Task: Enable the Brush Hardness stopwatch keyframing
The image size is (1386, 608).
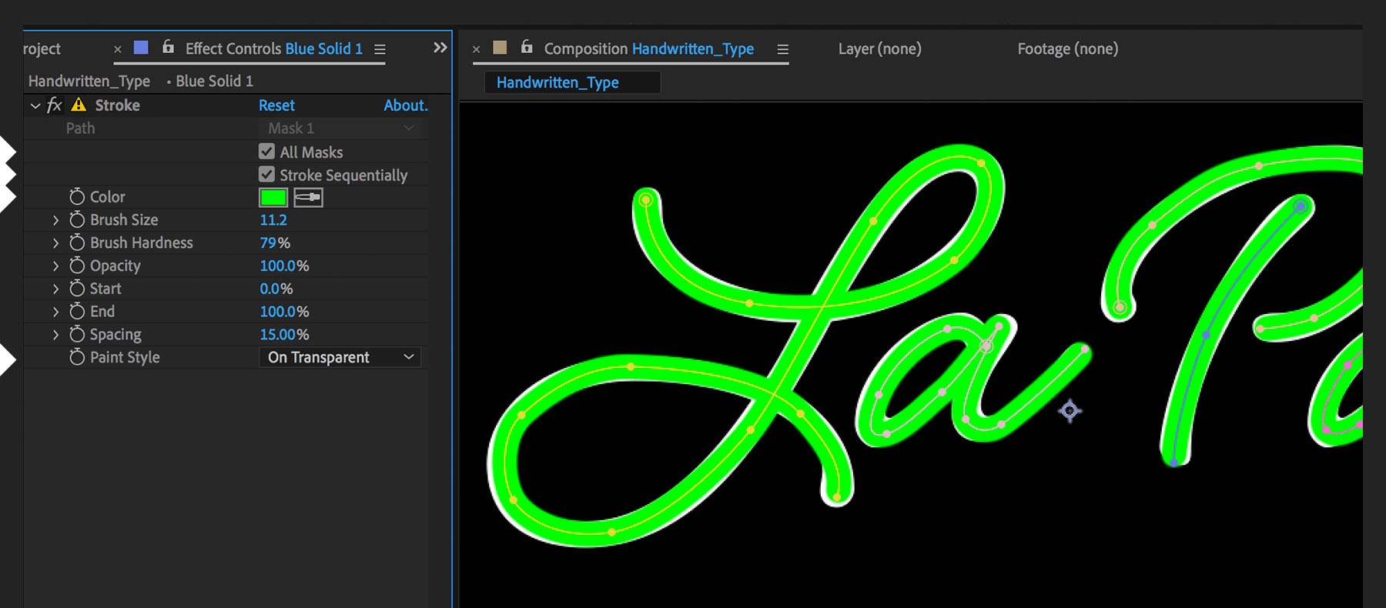Action: (x=77, y=243)
